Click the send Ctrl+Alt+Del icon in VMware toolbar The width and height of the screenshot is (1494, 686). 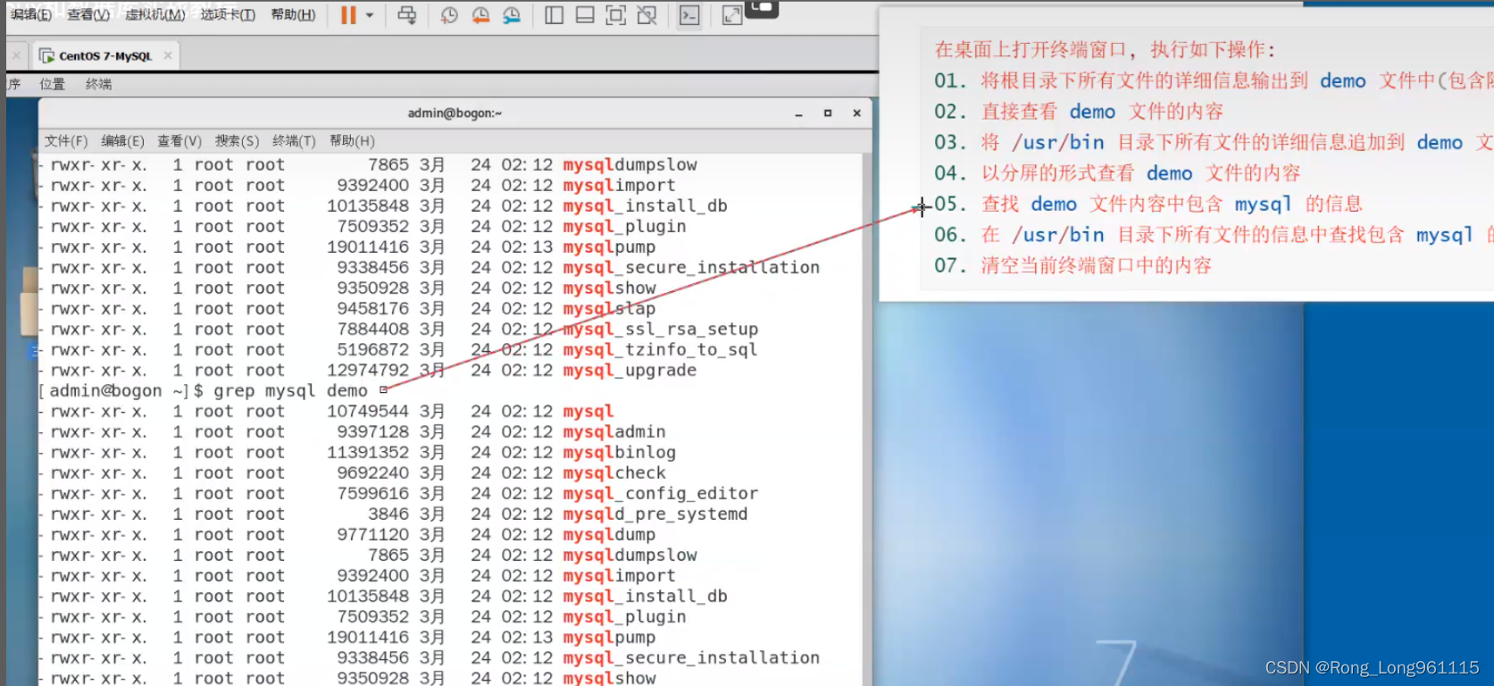click(406, 15)
